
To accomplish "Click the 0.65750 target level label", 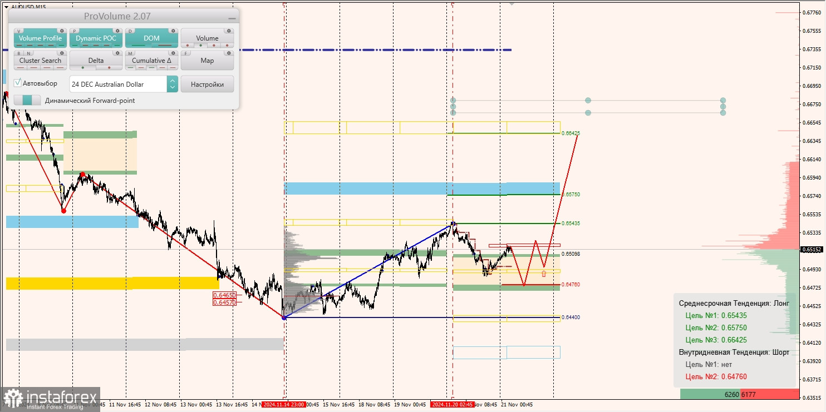I will [571, 195].
